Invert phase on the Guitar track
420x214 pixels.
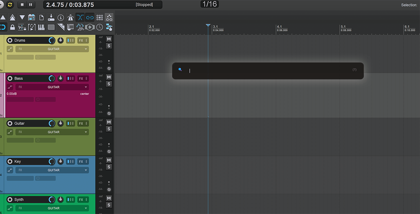(109, 152)
